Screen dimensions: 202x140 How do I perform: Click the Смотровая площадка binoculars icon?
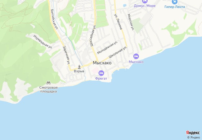[x=48, y=83]
